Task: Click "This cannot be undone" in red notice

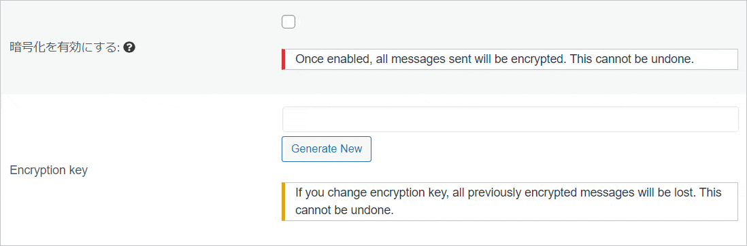Action: [631, 60]
